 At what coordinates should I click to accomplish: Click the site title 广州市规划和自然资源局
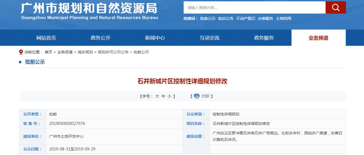click(89, 8)
